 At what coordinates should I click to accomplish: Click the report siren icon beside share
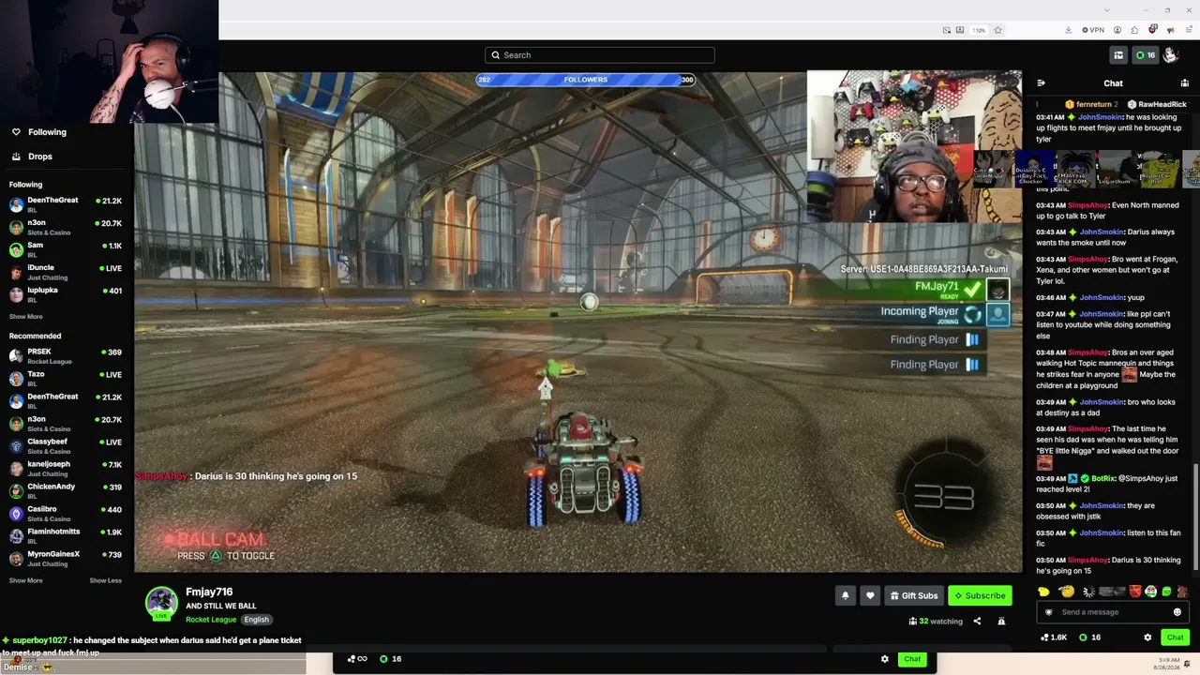[x=1001, y=621]
